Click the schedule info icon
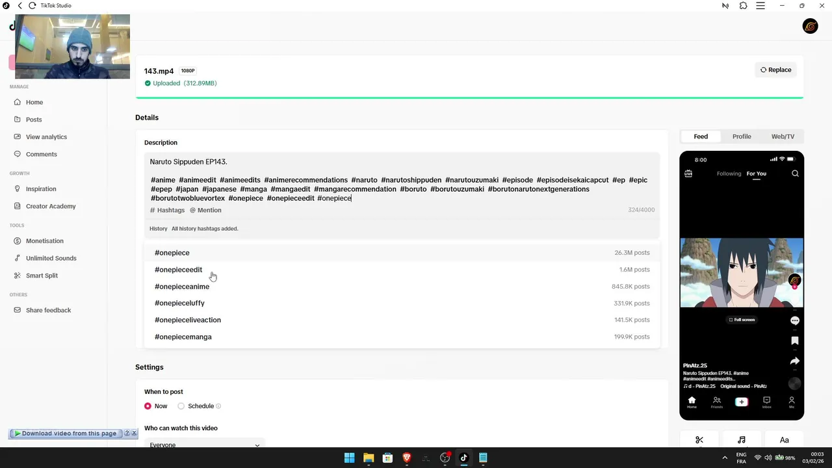The width and height of the screenshot is (832, 468). pos(218,406)
